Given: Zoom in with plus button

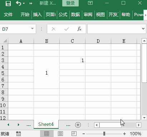Looking at the screenshot, I should tap(124, 134).
